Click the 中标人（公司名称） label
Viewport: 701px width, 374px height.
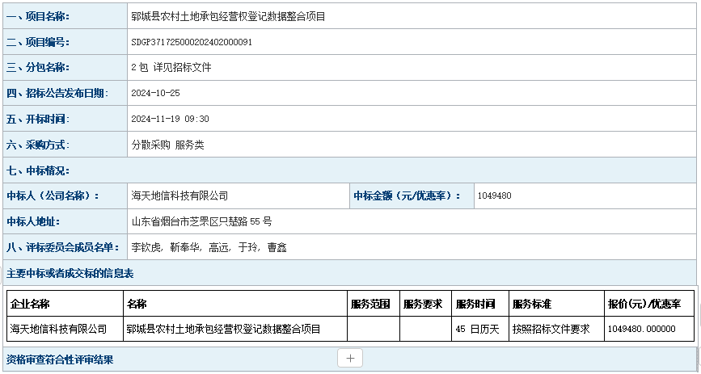point(53,195)
